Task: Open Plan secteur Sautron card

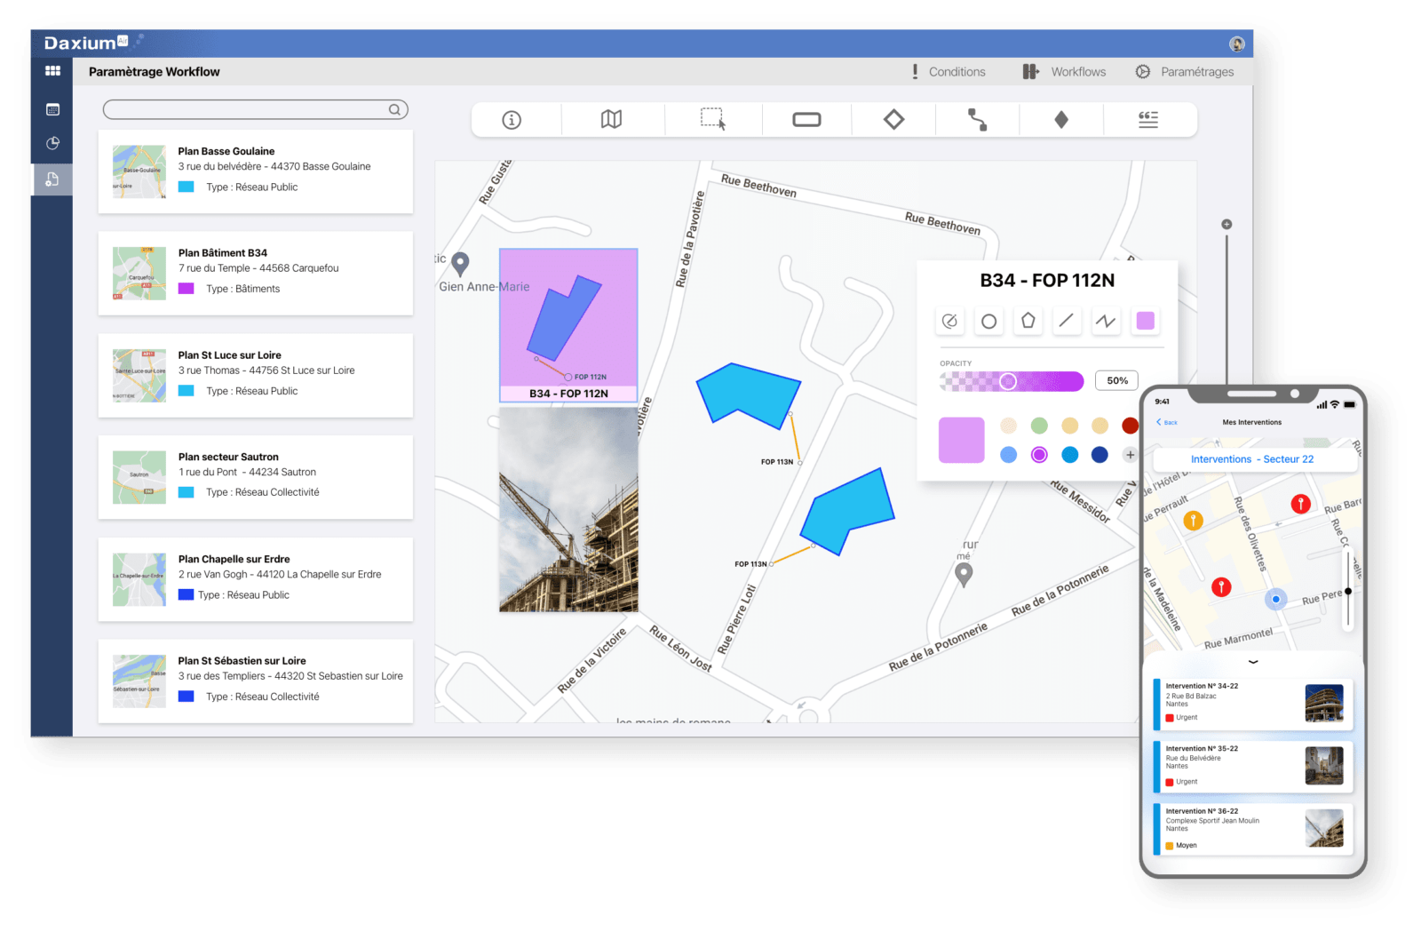Action: tap(256, 477)
